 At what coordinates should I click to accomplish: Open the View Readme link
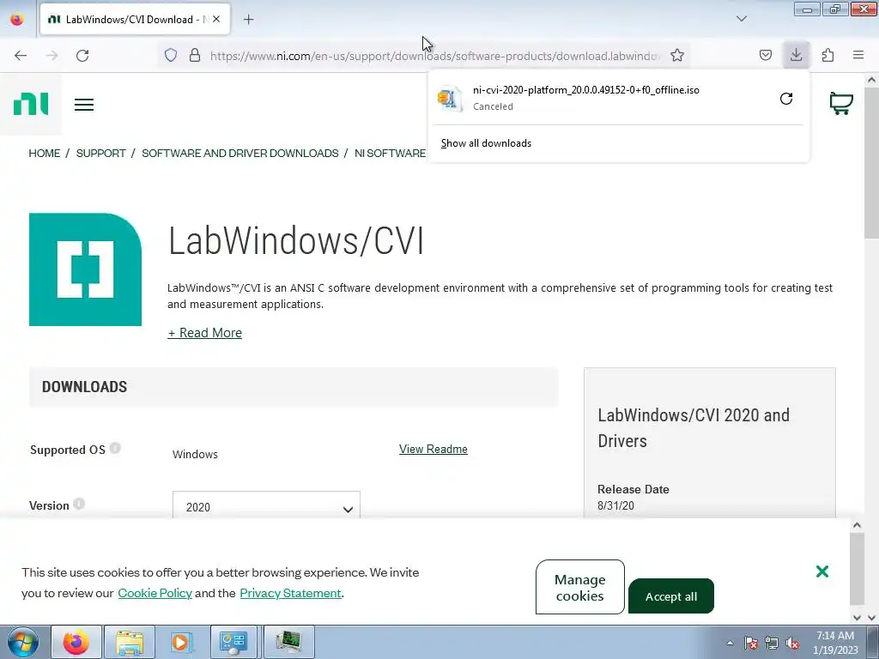[433, 449]
